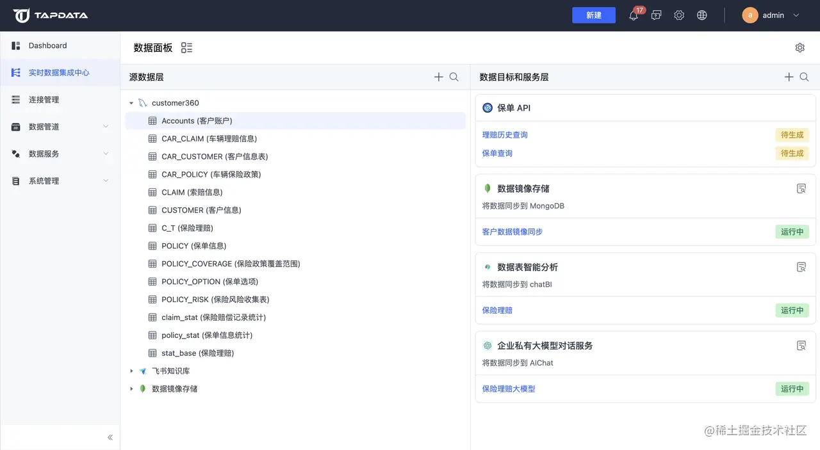820x450 pixels.
Task: Select the policy_stat (保单信息统计) table
Action: pyautogui.click(x=295, y=335)
